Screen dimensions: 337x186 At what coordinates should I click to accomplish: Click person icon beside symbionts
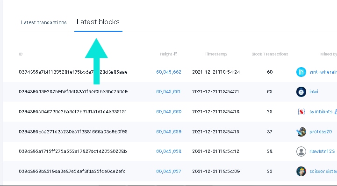[336, 111]
